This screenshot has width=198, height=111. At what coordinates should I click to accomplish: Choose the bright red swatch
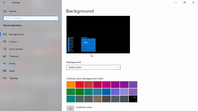click(x=80, y=84)
